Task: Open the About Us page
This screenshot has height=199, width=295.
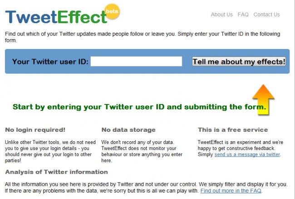Action: (x=221, y=15)
